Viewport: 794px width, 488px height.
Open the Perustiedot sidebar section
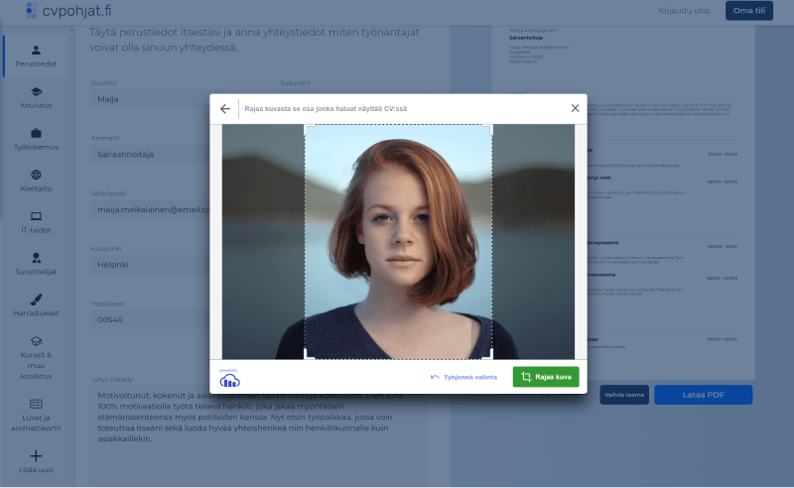[x=36, y=57]
